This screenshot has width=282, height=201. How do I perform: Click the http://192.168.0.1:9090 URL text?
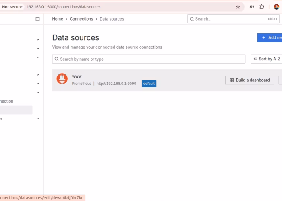(116, 84)
